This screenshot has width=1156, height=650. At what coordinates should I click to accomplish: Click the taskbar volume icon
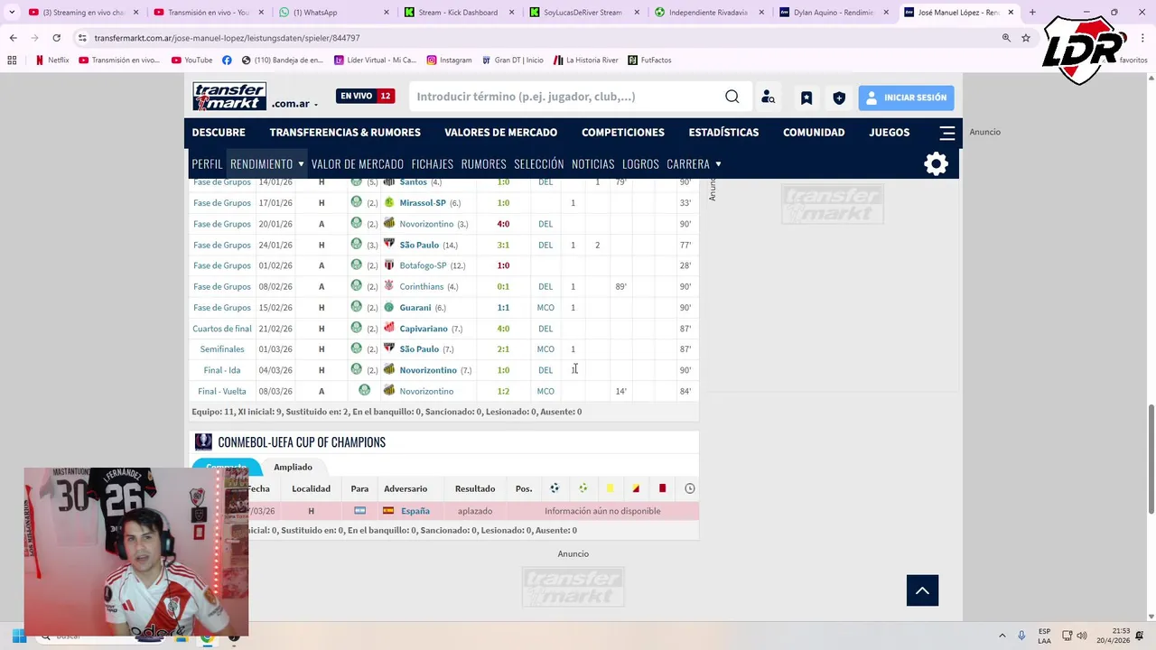tap(1082, 636)
